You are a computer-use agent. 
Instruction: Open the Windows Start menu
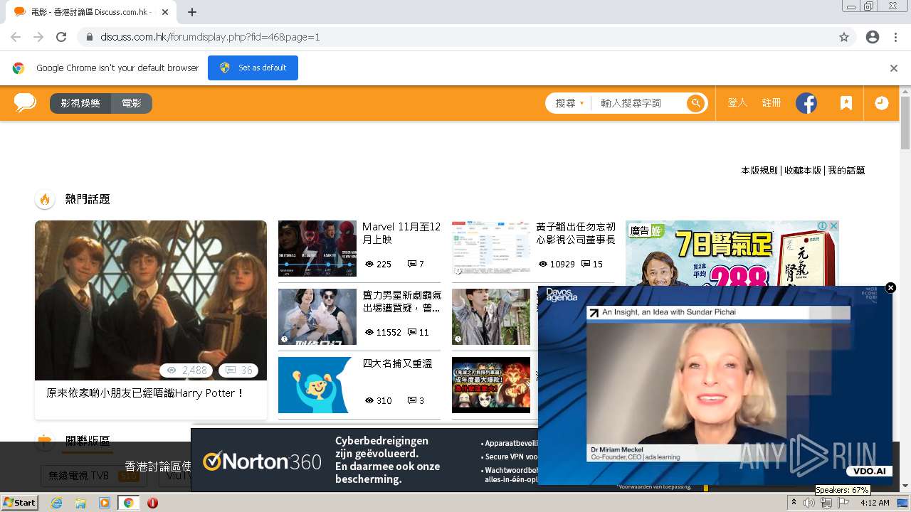[x=19, y=503]
